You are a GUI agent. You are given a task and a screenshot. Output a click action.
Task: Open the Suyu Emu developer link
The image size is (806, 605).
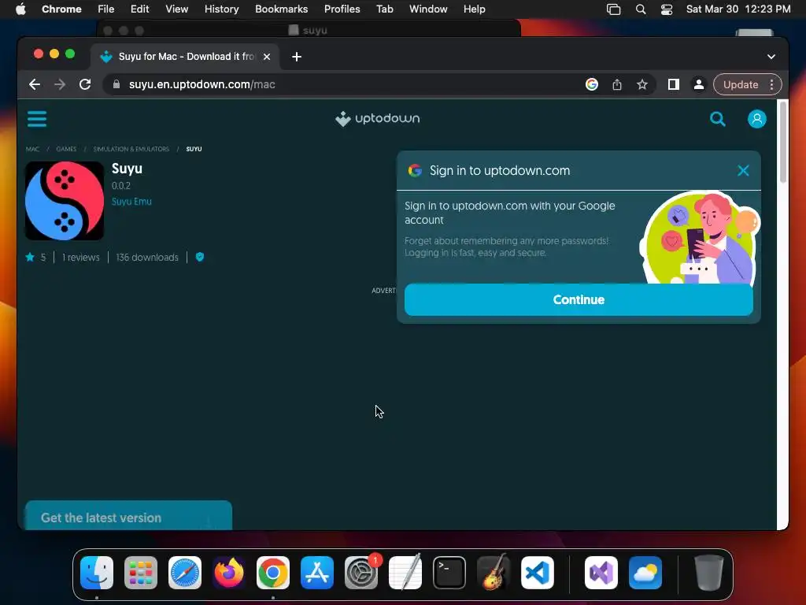(131, 202)
